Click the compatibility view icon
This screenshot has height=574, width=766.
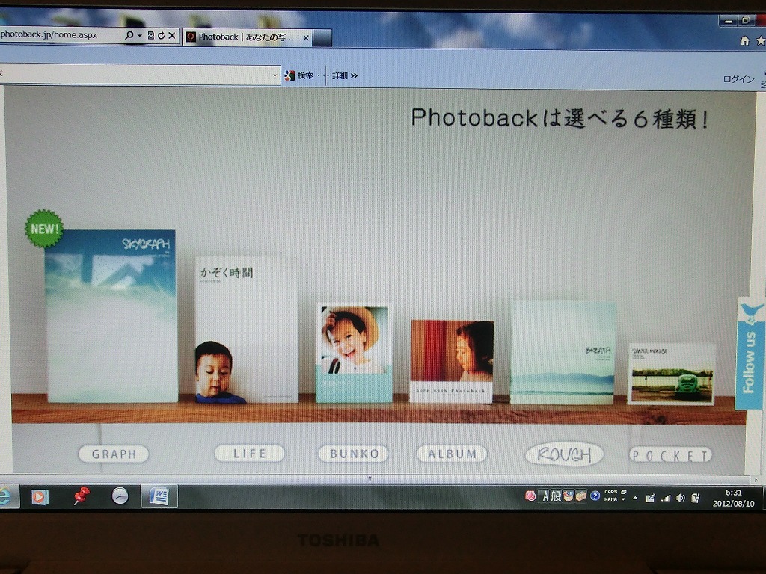(x=151, y=36)
